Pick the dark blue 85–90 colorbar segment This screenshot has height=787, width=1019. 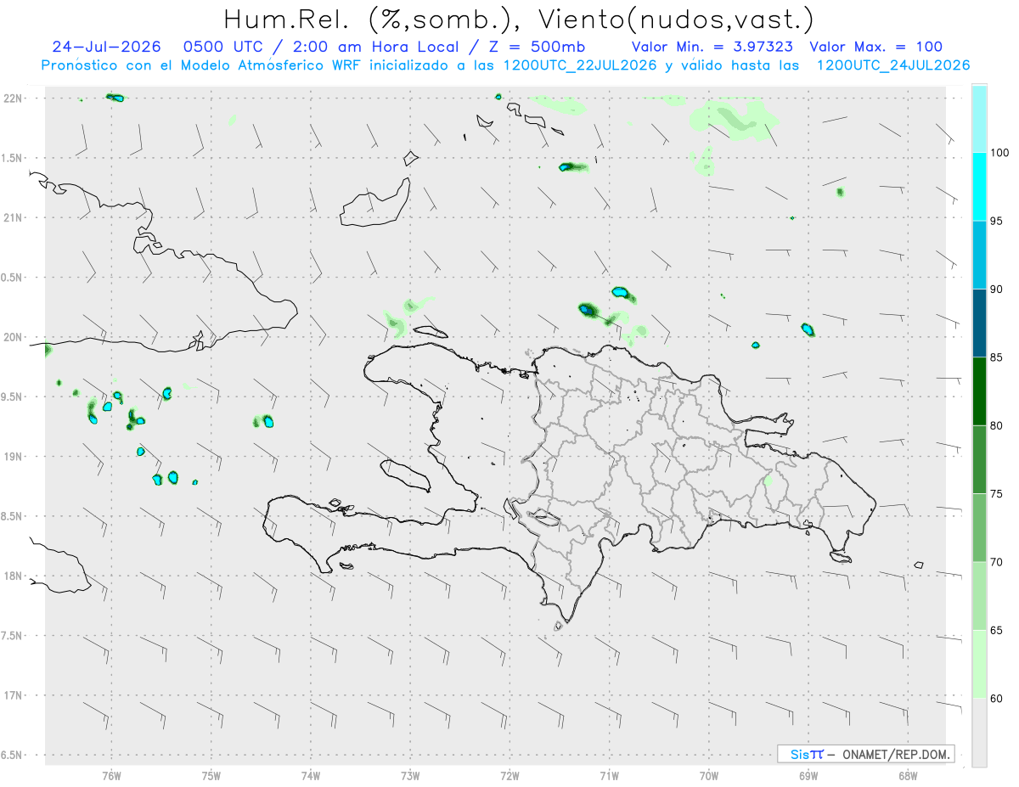(x=979, y=323)
